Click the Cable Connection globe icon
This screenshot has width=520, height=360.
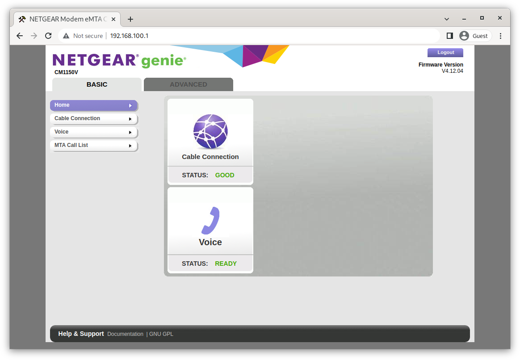[x=210, y=131]
